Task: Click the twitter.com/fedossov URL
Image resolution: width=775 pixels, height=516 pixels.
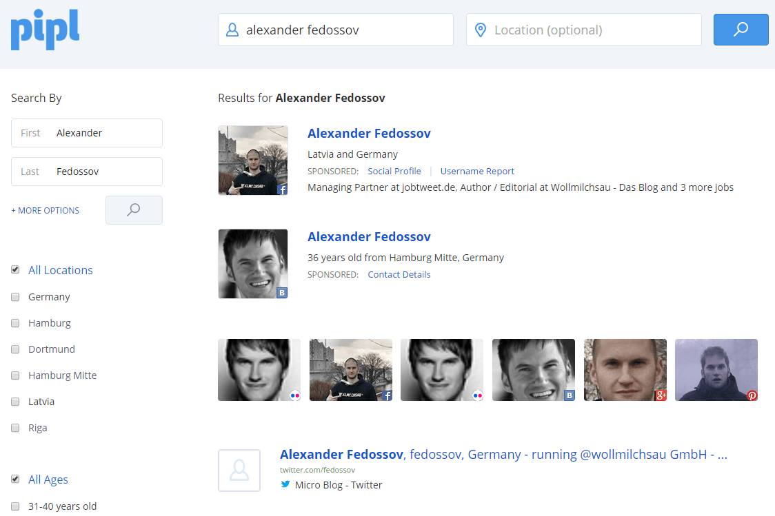Action: 317,470
